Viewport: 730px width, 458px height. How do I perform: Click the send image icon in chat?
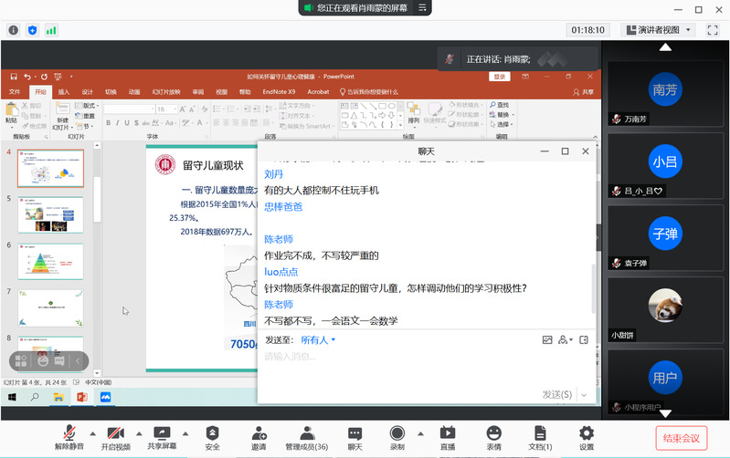click(x=547, y=340)
